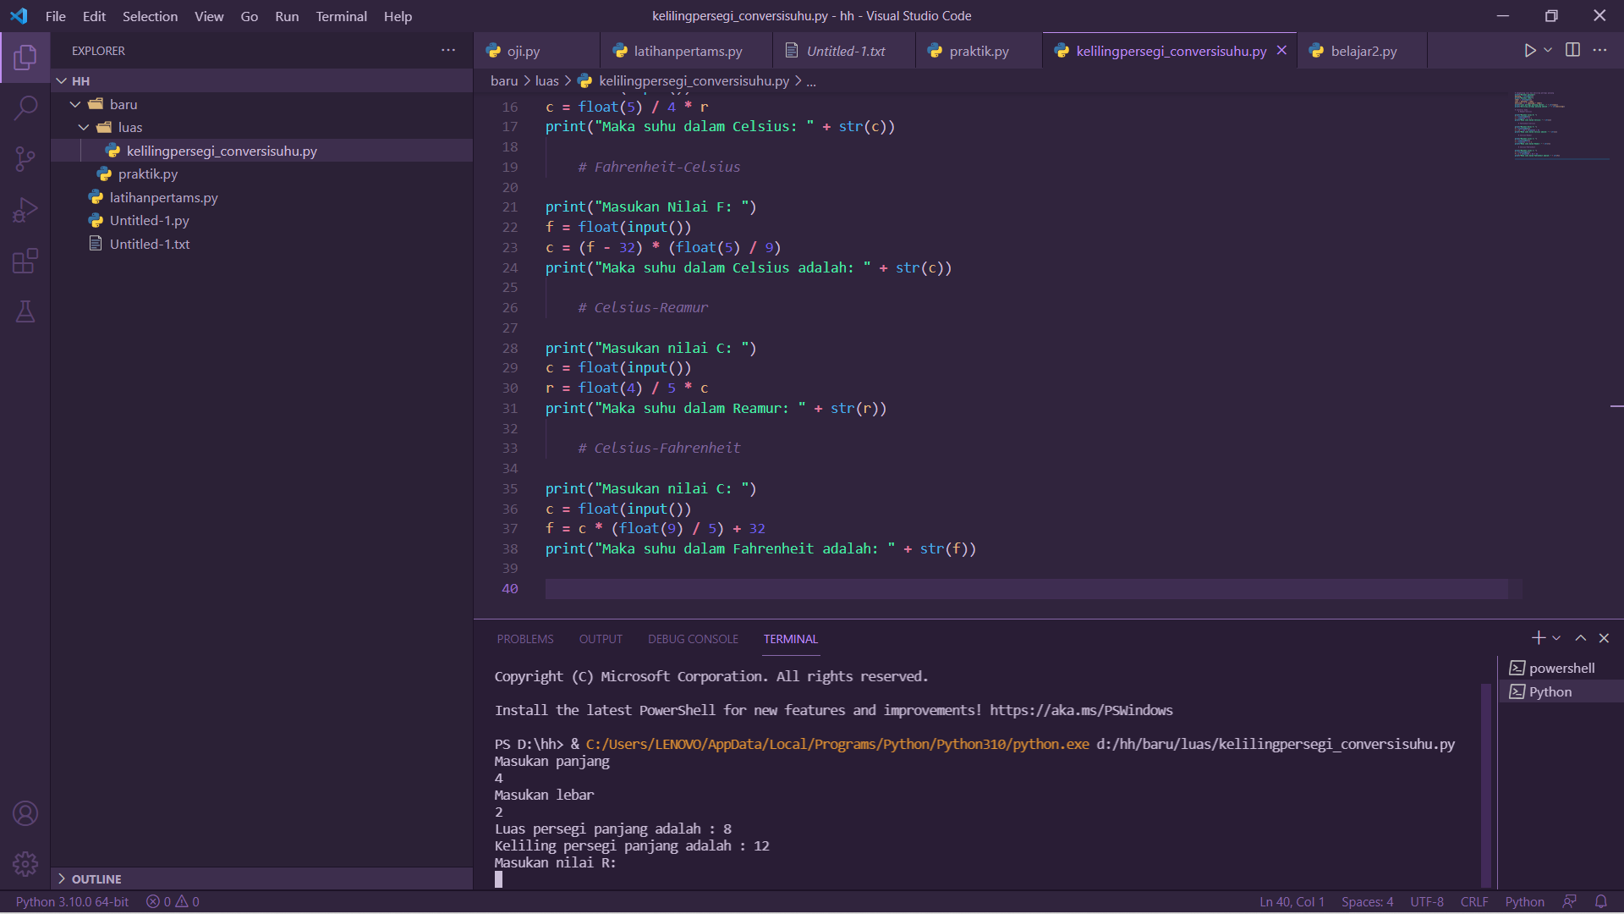Open the Manage gear settings icon
Viewport: 1624px width, 914px height.
tap(25, 864)
